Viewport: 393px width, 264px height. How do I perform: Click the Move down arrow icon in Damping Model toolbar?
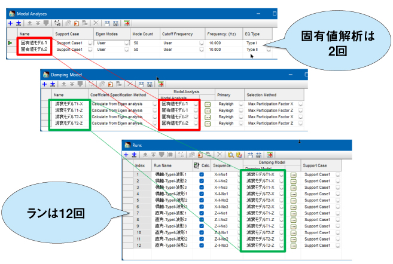tap(72, 84)
